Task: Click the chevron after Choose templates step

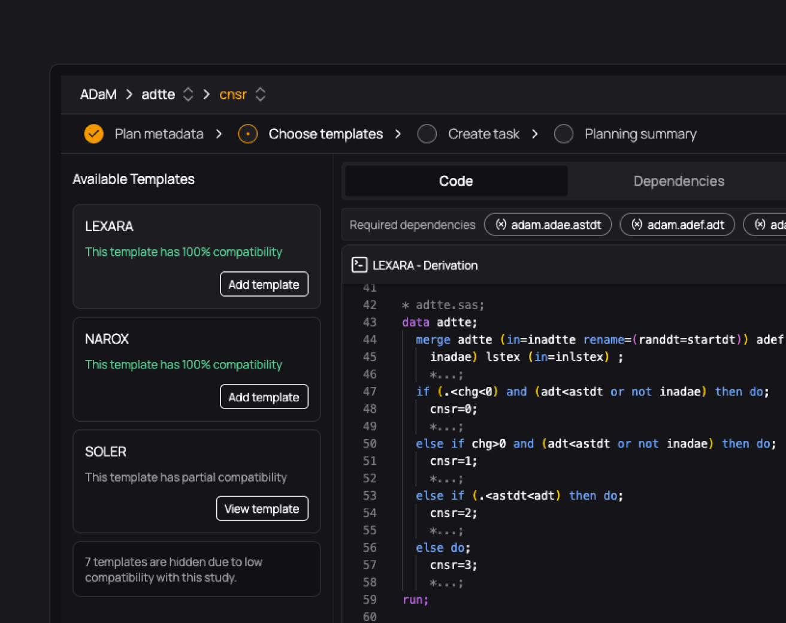Action: [x=398, y=134]
